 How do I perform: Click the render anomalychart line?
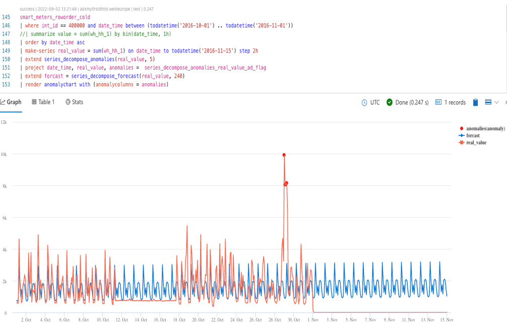click(x=94, y=84)
